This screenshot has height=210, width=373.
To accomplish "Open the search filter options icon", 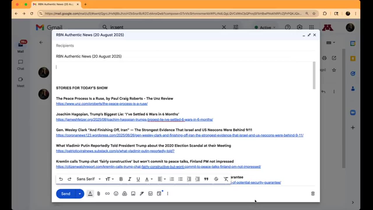I will pyautogui.click(x=236, y=27).
